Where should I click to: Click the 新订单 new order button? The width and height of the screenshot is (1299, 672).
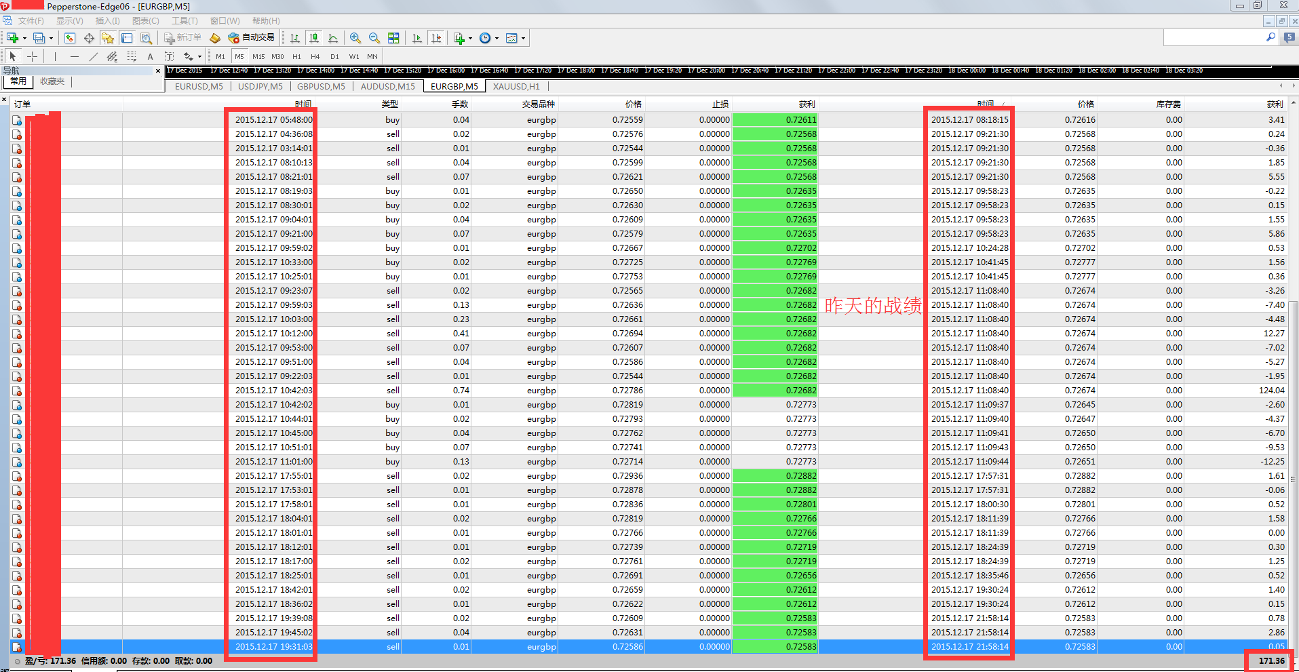tap(183, 38)
